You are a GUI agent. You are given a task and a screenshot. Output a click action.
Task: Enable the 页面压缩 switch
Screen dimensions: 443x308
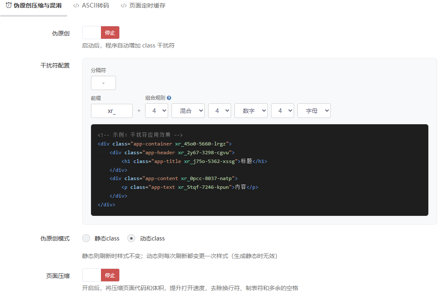pos(101,275)
